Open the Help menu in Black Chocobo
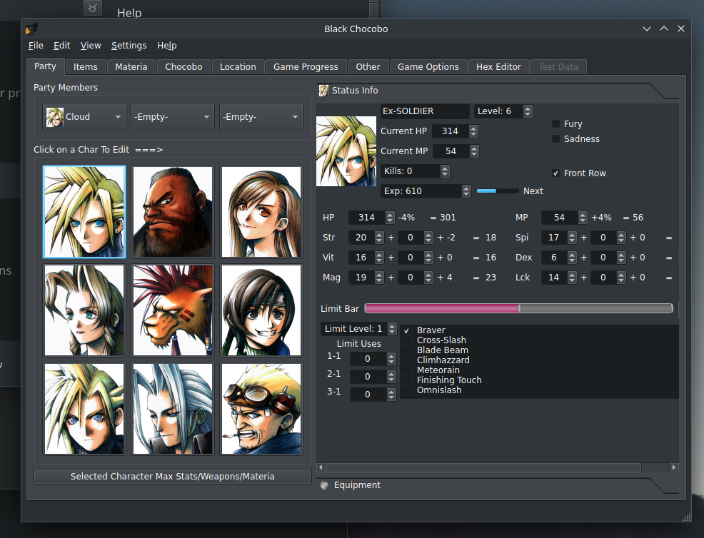 (167, 46)
